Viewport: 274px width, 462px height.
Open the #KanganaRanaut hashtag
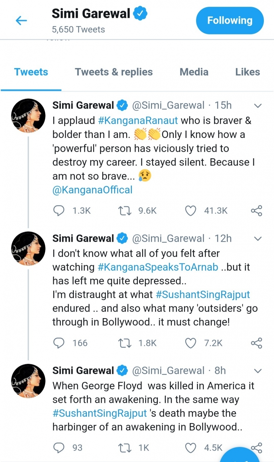[138, 120]
